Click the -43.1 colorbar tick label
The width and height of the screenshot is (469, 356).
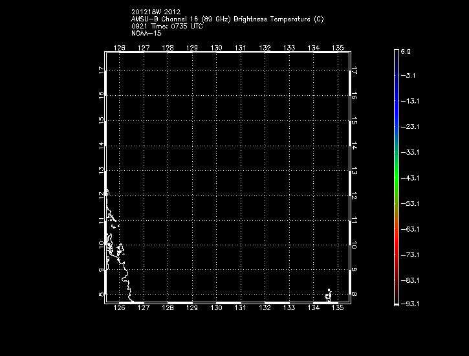(409, 178)
